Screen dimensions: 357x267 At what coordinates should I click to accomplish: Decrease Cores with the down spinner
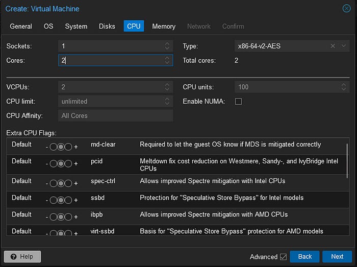pyautogui.click(x=167, y=63)
